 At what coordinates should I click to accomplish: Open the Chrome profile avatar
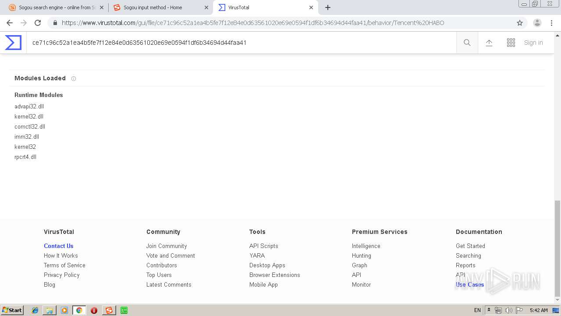pyautogui.click(x=537, y=23)
